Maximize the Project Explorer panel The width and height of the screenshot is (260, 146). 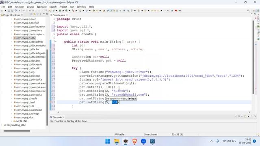tap(47, 15)
